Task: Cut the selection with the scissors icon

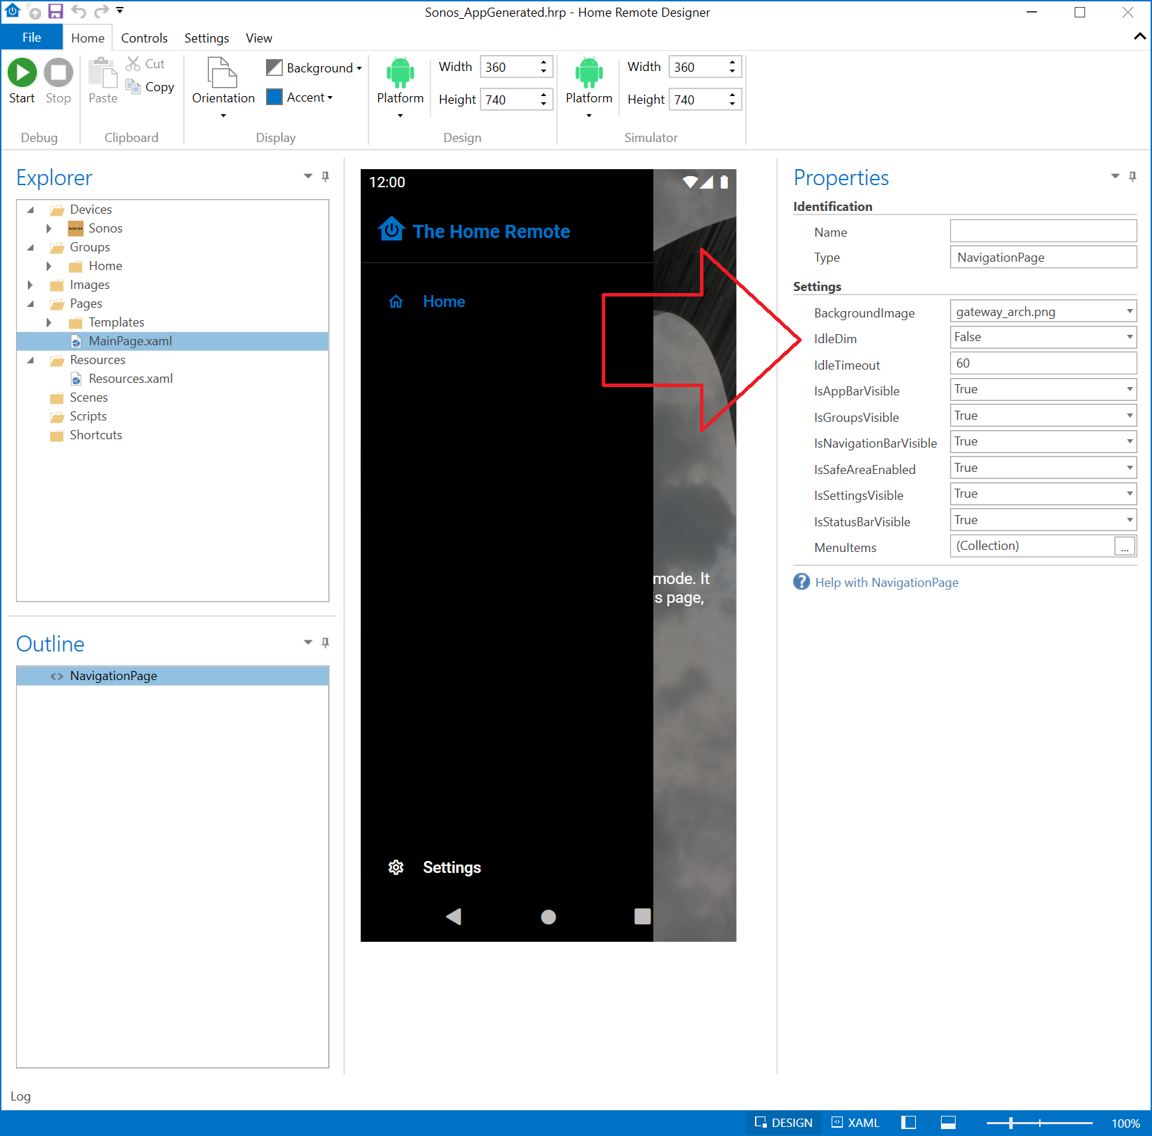Action: pos(133,63)
